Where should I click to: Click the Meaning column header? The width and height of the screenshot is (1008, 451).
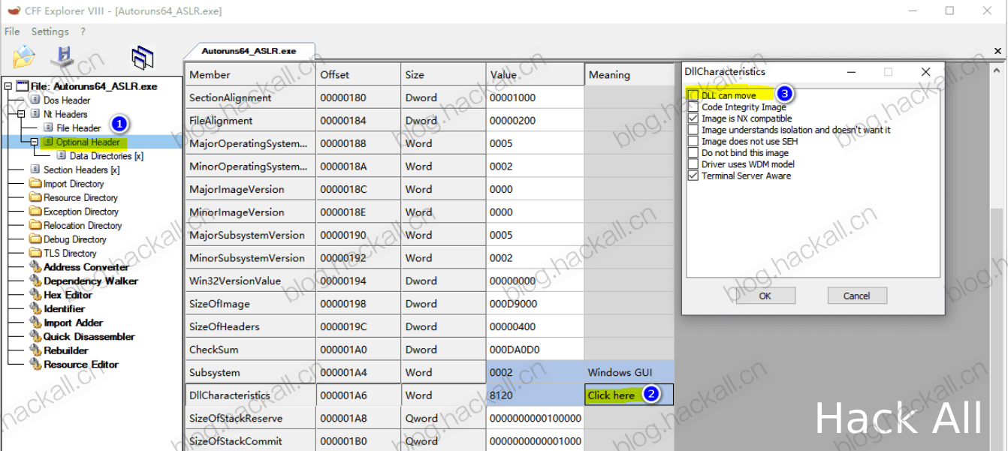point(629,74)
